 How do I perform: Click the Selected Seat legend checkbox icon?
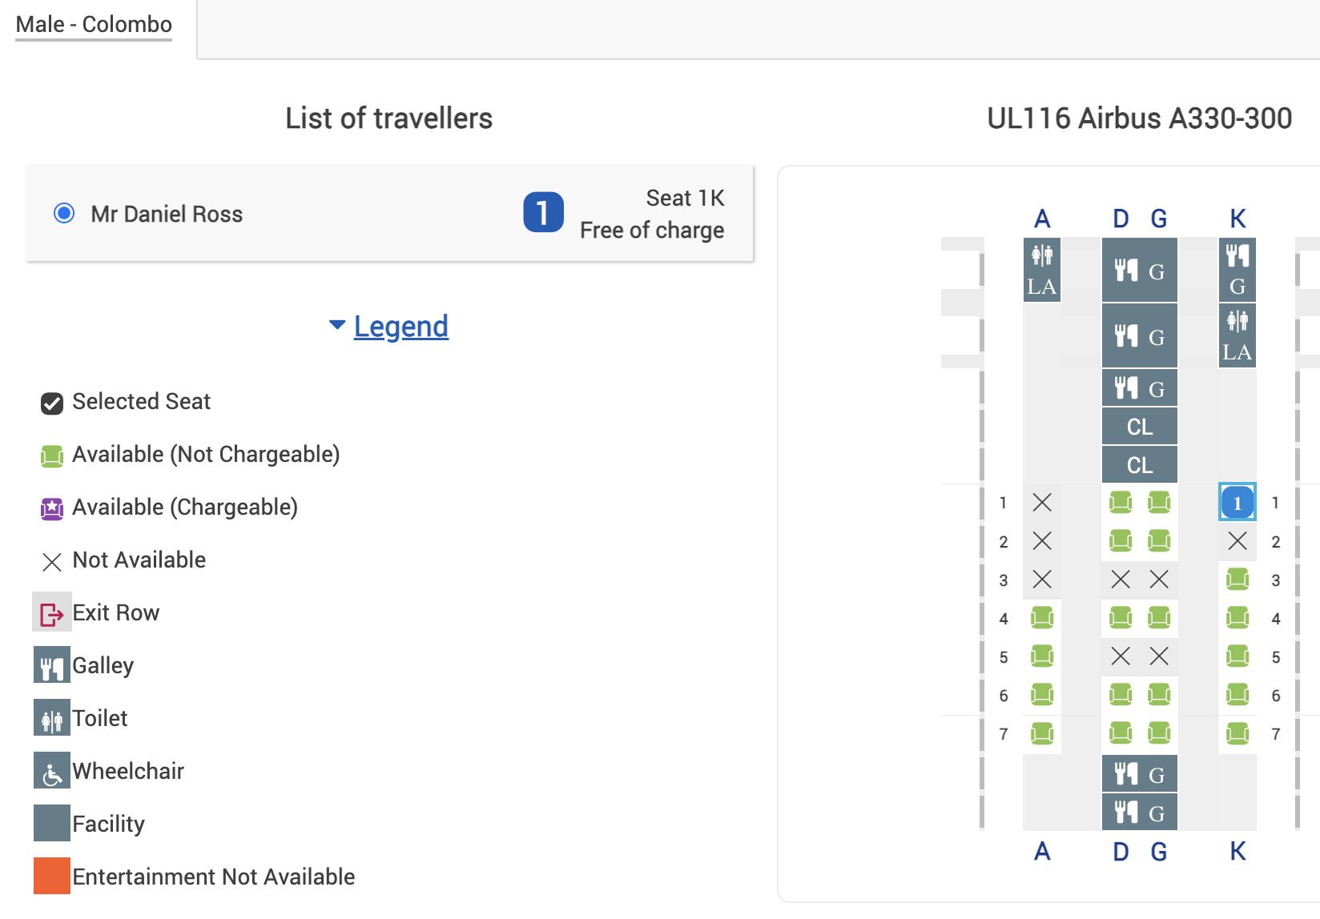point(52,403)
